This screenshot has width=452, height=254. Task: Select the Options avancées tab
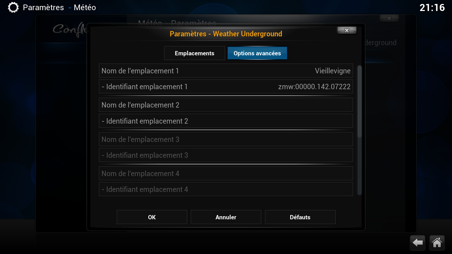coord(257,53)
